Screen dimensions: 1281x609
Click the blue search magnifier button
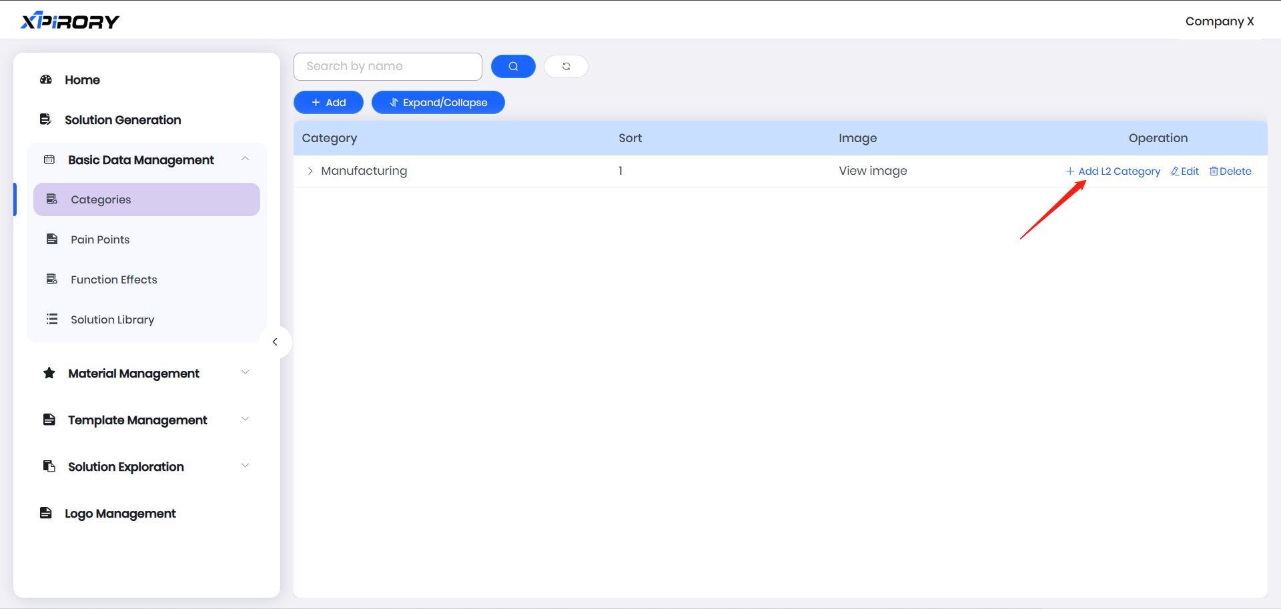pyautogui.click(x=513, y=67)
